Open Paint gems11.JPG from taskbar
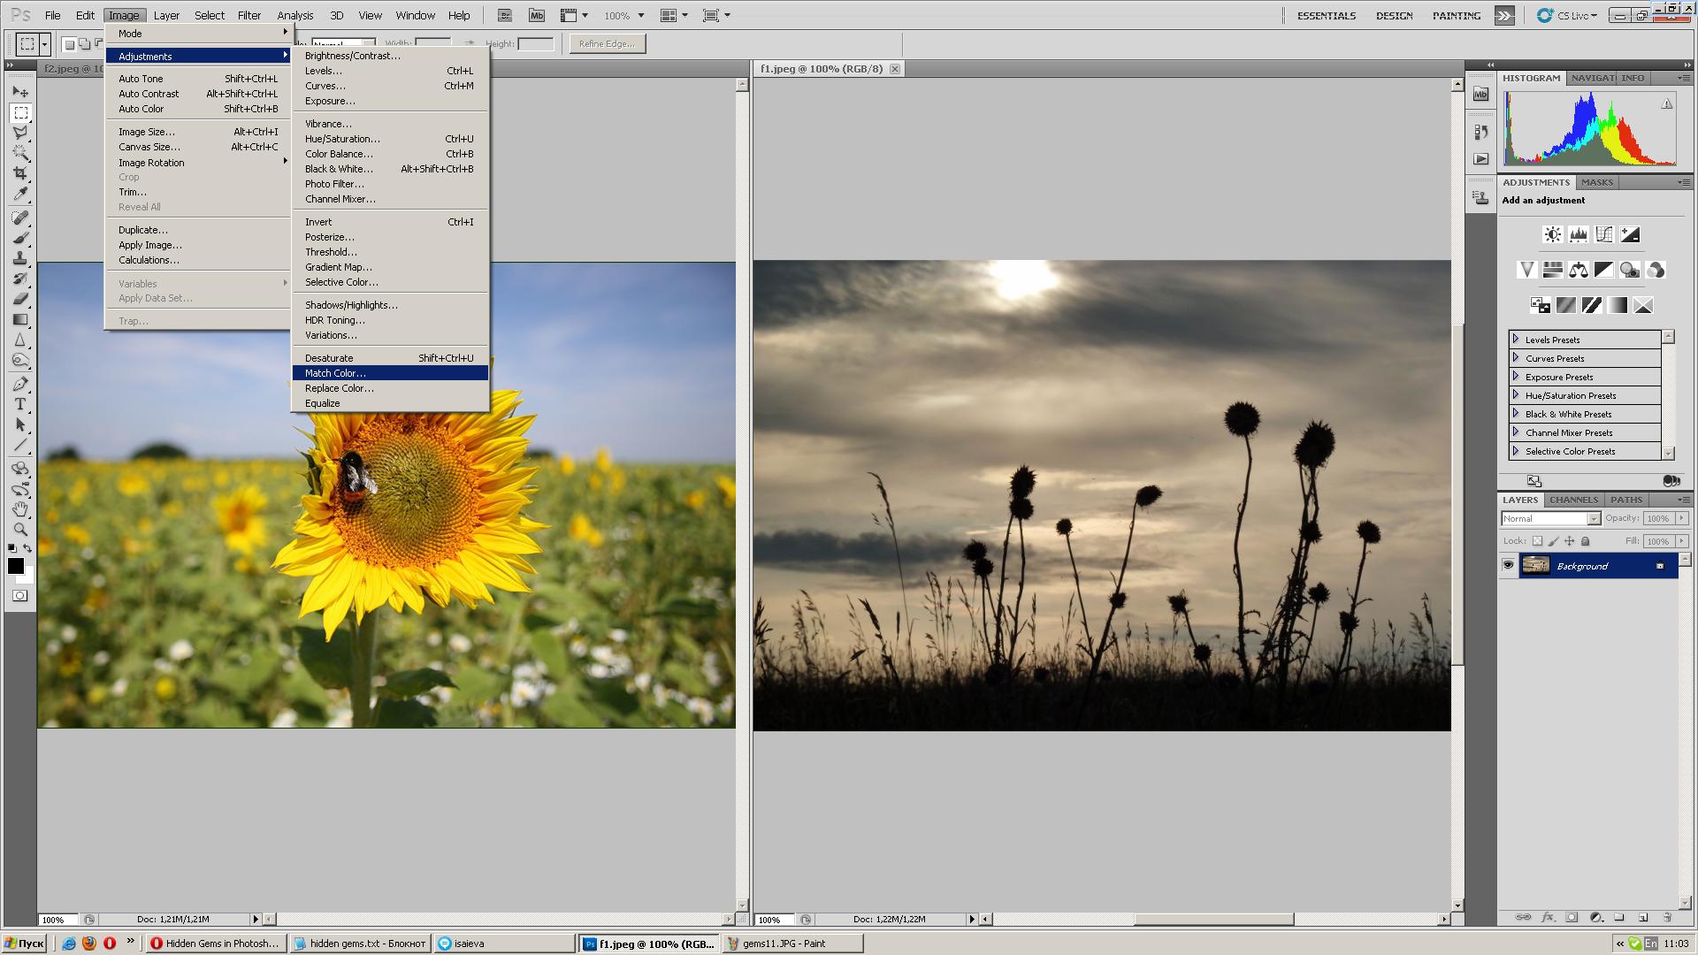 pyautogui.click(x=784, y=944)
